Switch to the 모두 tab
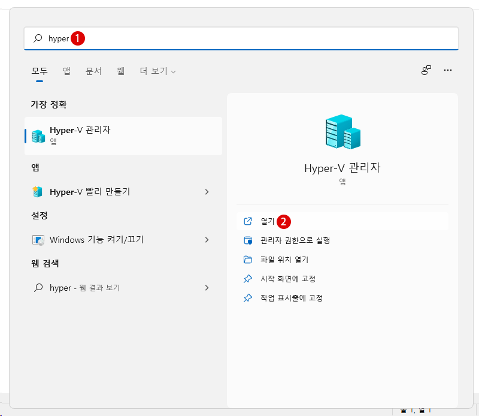Viewport: 479px width, 416px height. pos(40,71)
